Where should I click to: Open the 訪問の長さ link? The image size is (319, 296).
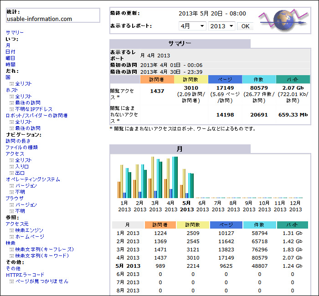click(x=18, y=141)
